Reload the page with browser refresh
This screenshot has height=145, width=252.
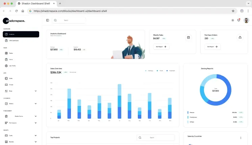(x=16, y=11)
